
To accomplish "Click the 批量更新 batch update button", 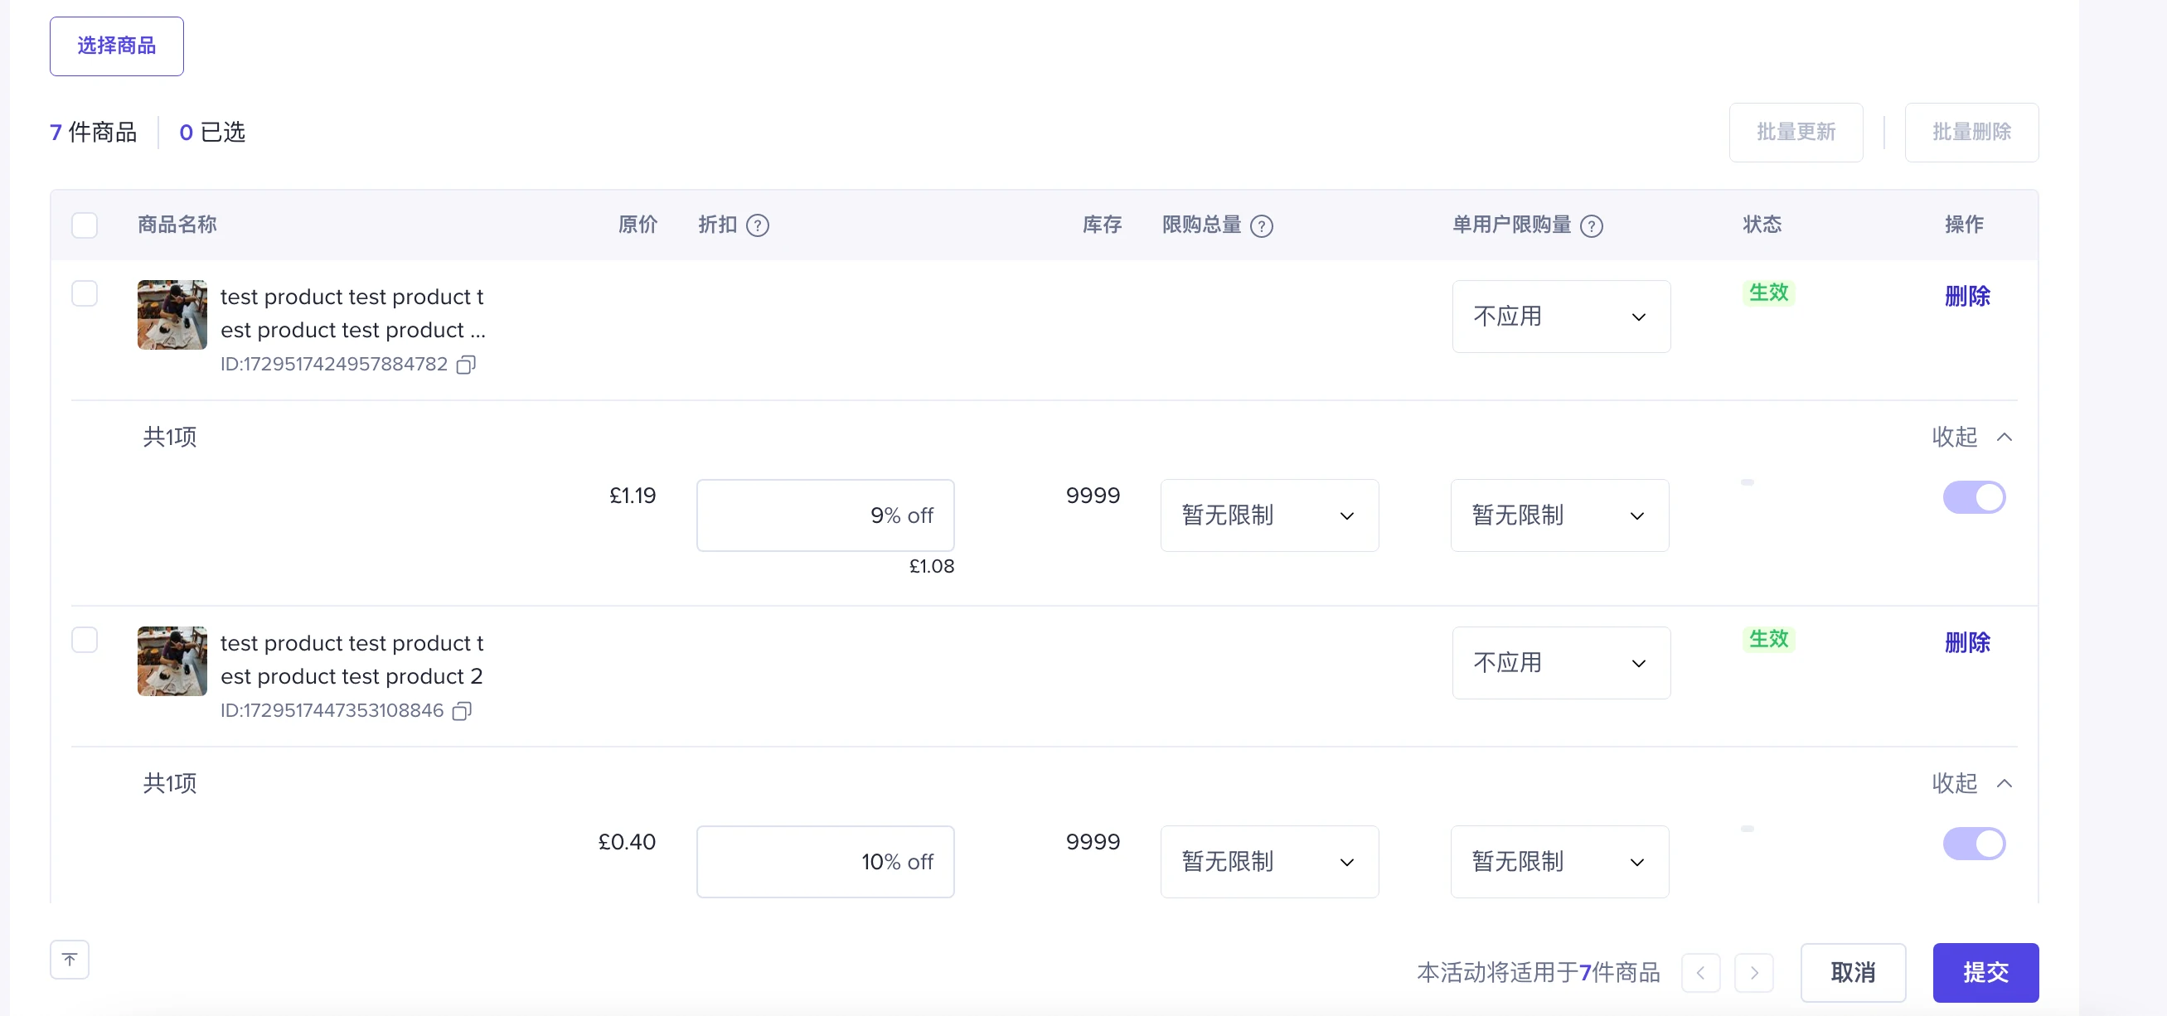I will pos(1797,132).
